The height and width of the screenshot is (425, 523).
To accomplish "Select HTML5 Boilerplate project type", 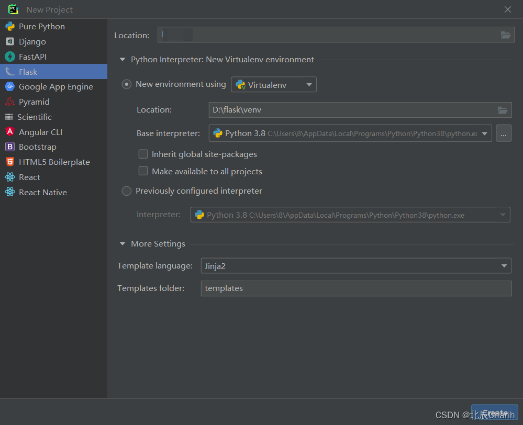I will point(53,162).
